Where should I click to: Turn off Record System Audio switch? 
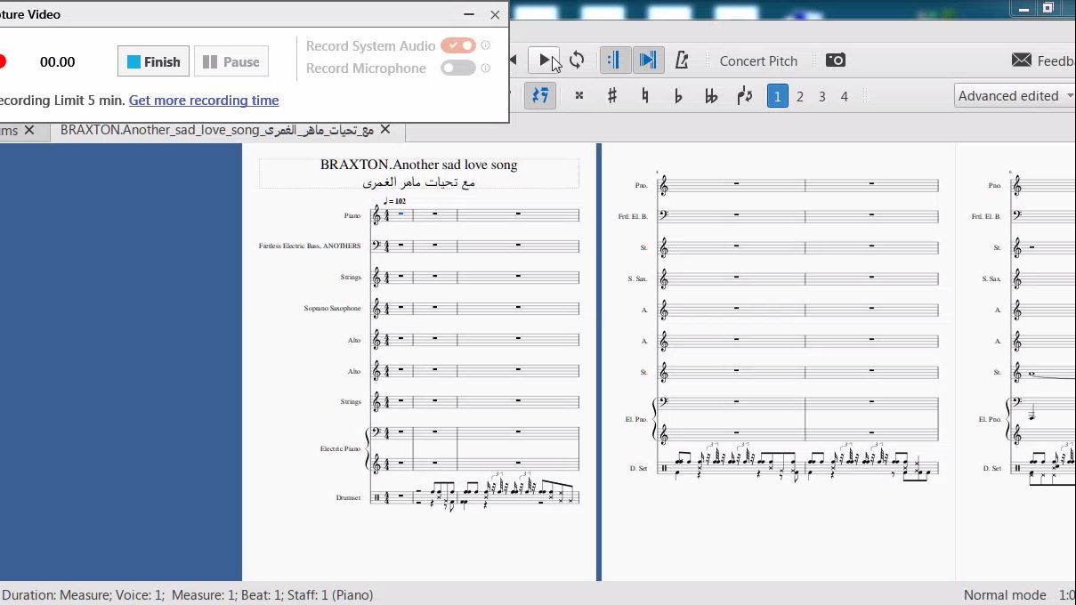[458, 45]
